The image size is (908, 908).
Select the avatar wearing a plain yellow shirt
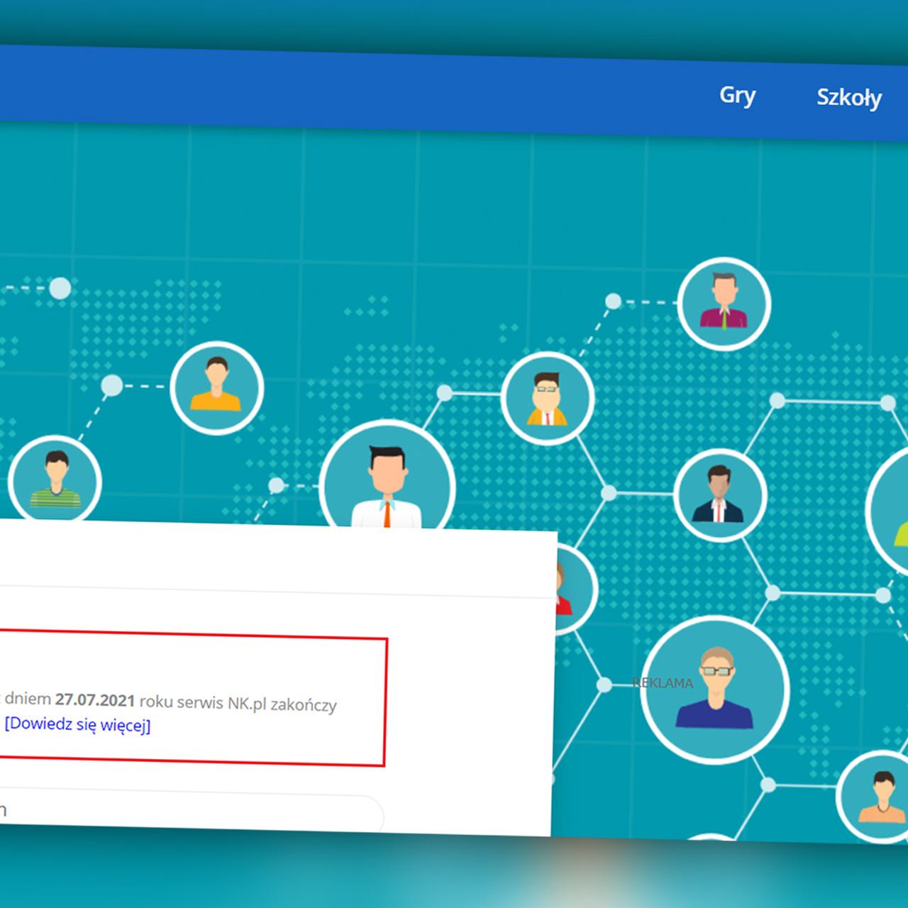point(216,387)
